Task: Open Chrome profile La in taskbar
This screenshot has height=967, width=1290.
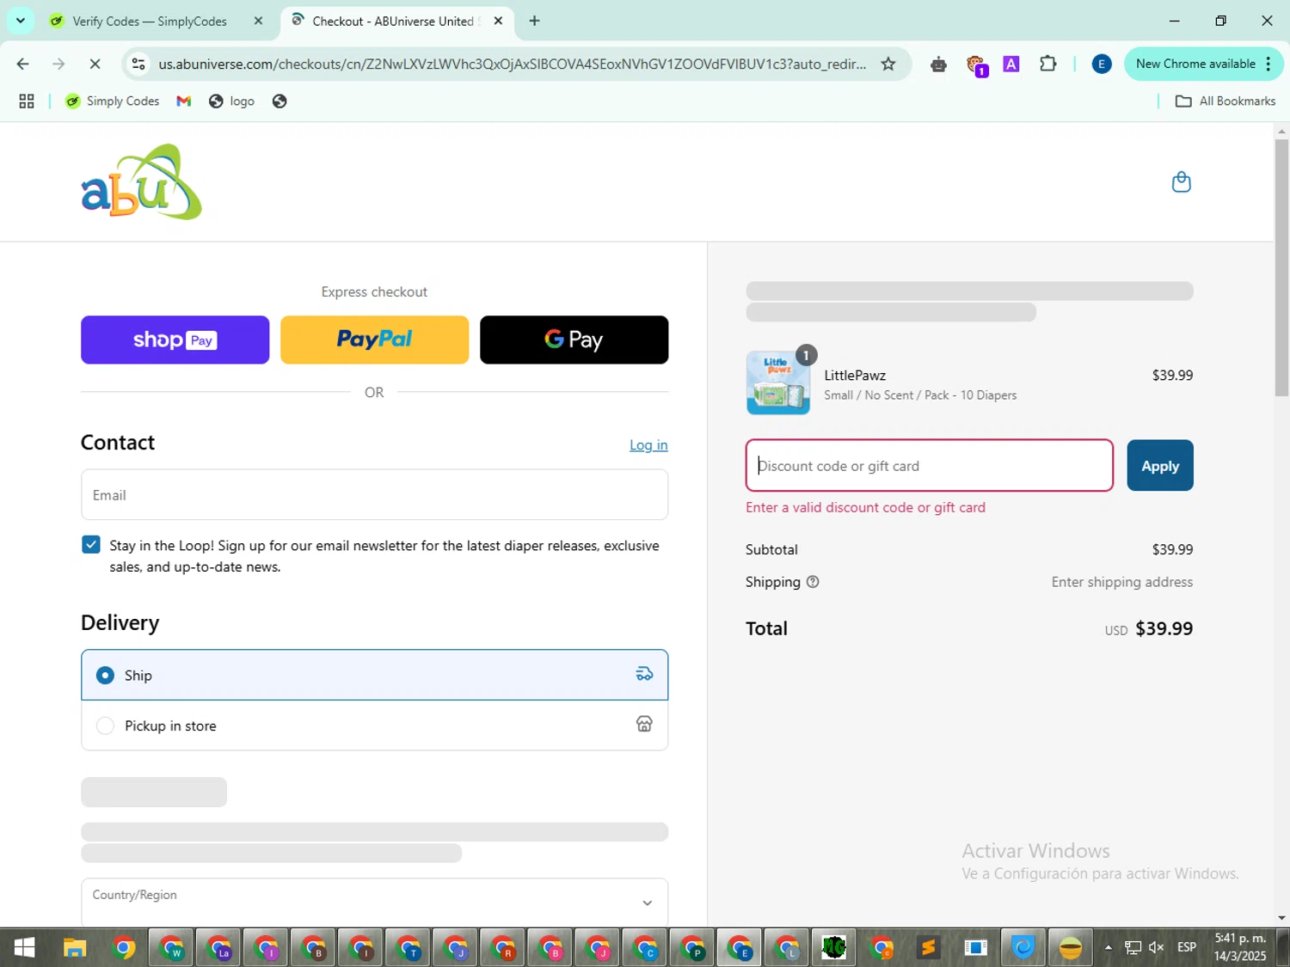Action: pos(218,947)
